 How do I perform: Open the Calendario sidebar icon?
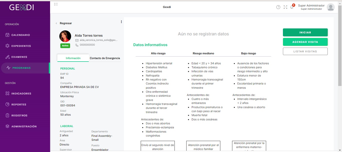tap(8, 35)
